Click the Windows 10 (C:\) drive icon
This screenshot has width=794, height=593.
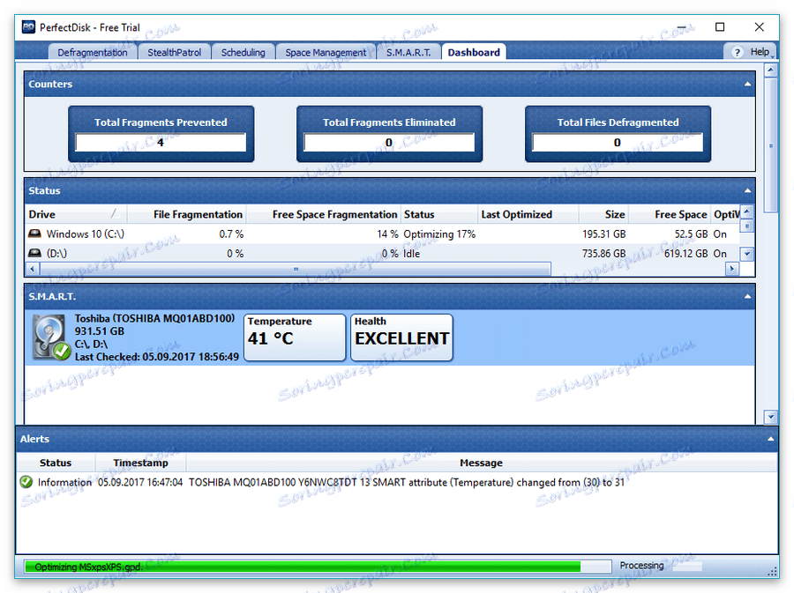34,233
